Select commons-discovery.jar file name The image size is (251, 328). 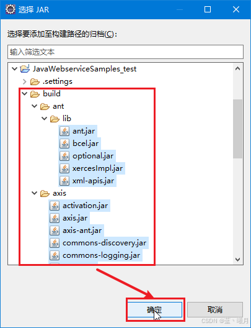coord(105,243)
